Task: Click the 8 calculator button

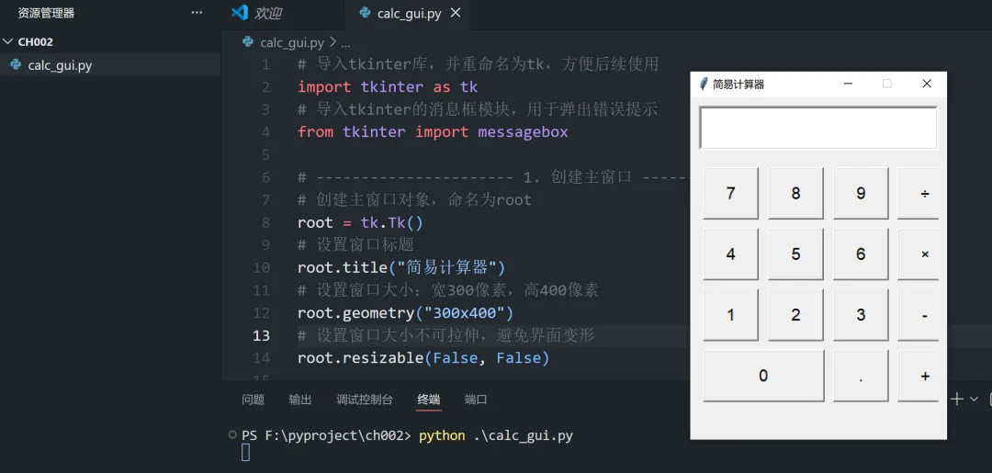Action: pyautogui.click(x=795, y=193)
